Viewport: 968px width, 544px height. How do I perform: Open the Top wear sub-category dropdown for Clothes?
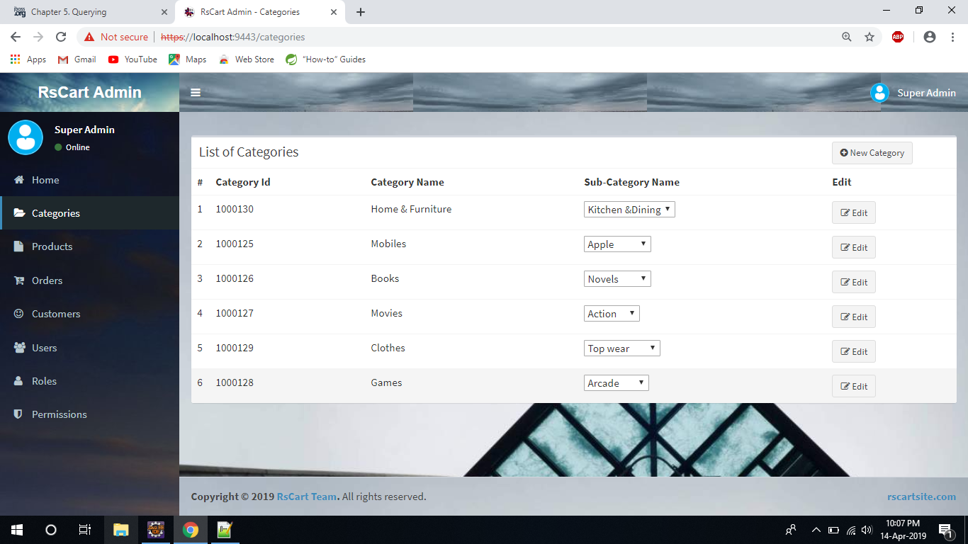pyautogui.click(x=622, y=348)
